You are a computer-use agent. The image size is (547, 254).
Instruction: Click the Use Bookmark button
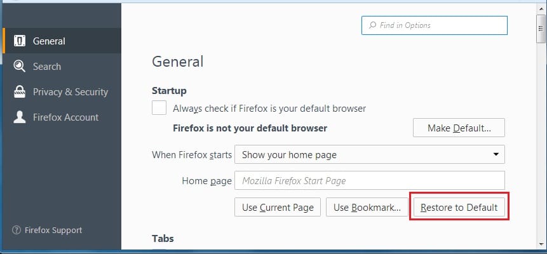pyautogui.click(x=367, y=207)
